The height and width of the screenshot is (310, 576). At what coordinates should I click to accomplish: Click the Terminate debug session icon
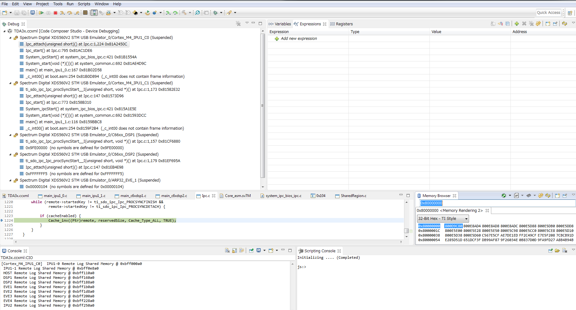coord(56,13)
